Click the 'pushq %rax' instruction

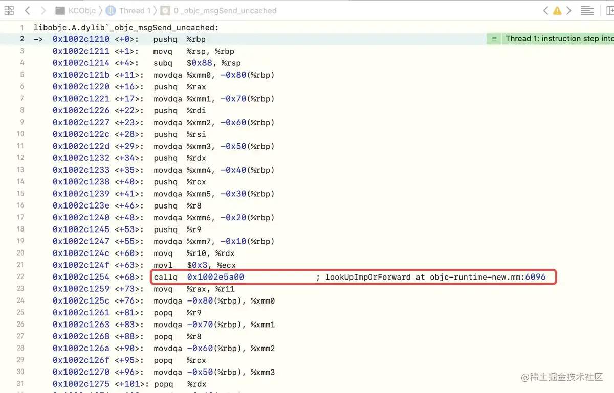click(x=180, y=87)
